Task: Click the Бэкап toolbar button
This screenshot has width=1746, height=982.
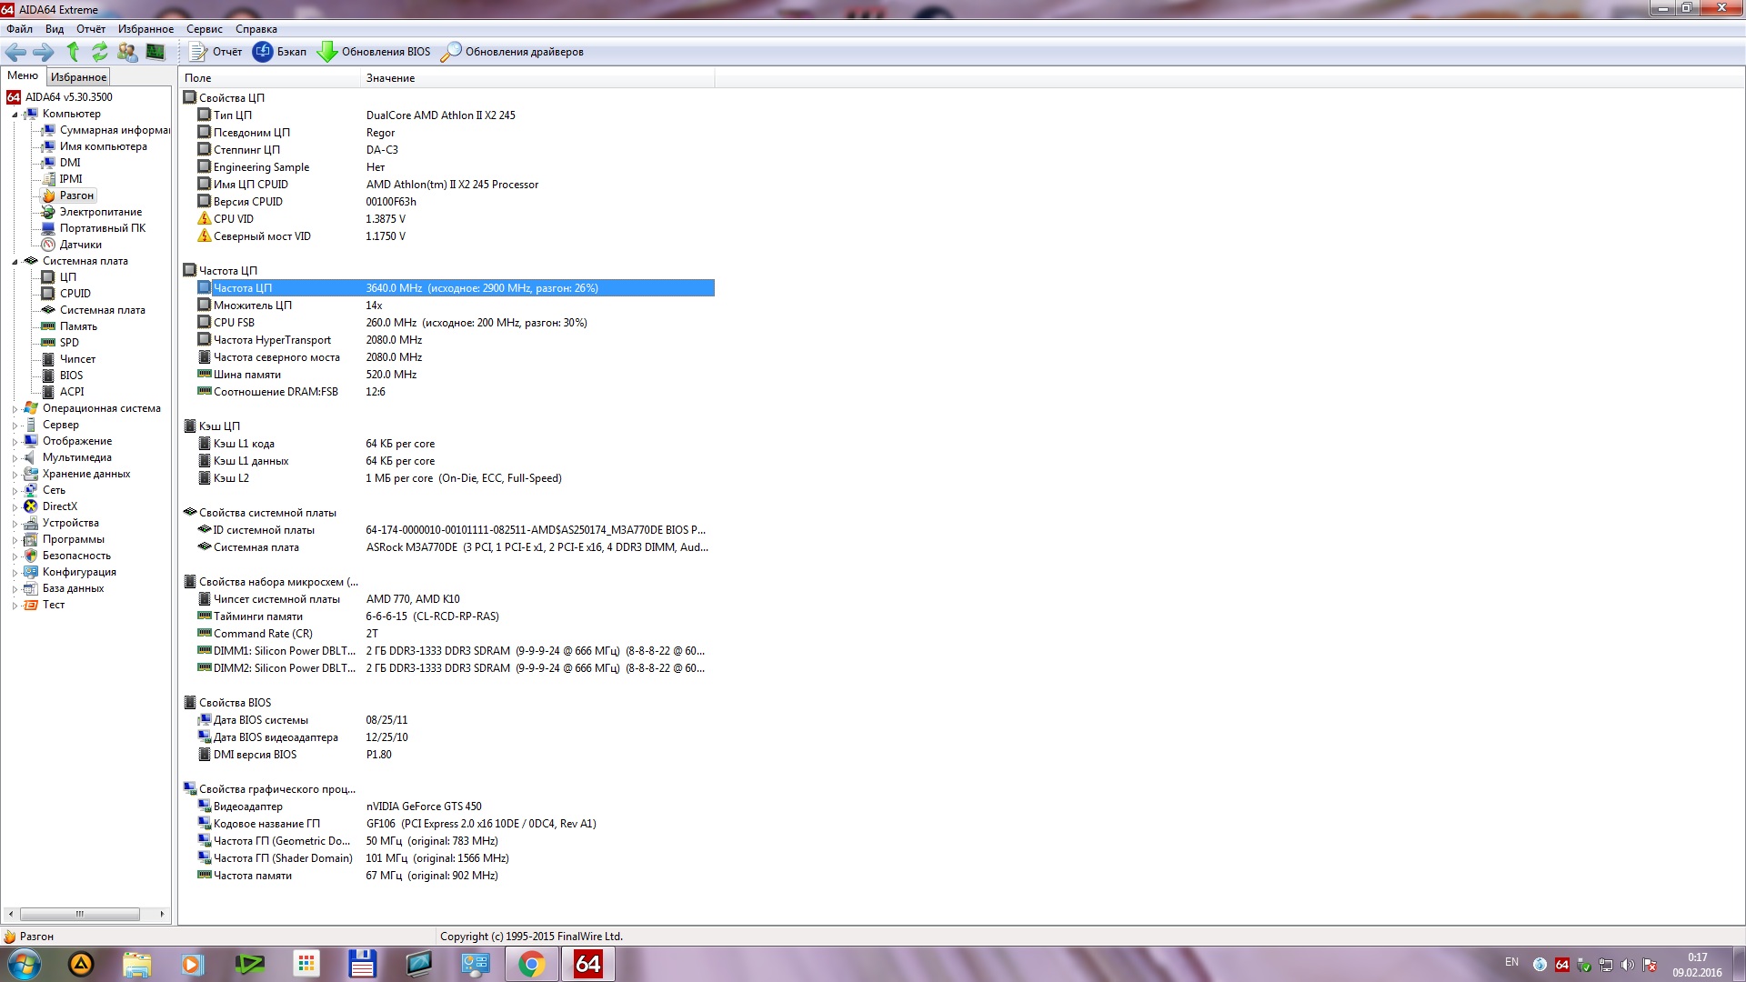Action: pyautogui.click(x=279, y=52)
